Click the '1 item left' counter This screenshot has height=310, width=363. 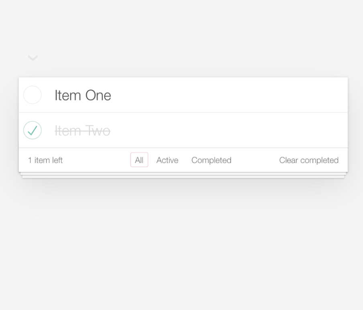click(x=45, y=160)
